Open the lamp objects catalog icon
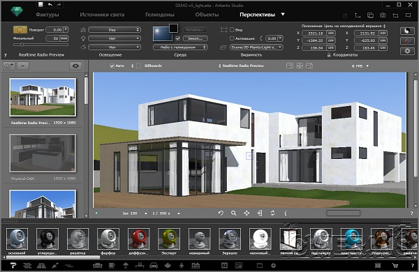Screen dimensions: 419x272 coord(125,265)
